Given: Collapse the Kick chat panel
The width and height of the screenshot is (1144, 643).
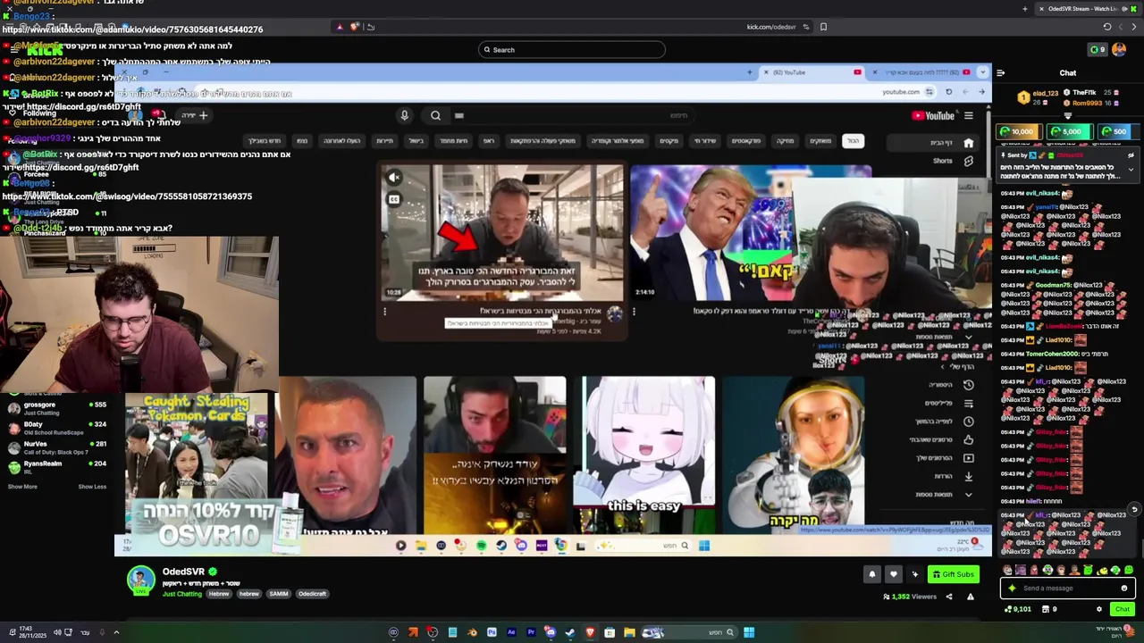Looking at the screenshot, I should coord(1000,73).
